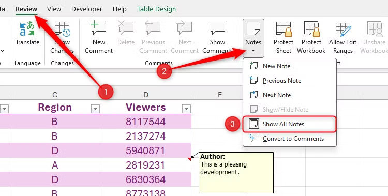Select column C header

[55, 95]
